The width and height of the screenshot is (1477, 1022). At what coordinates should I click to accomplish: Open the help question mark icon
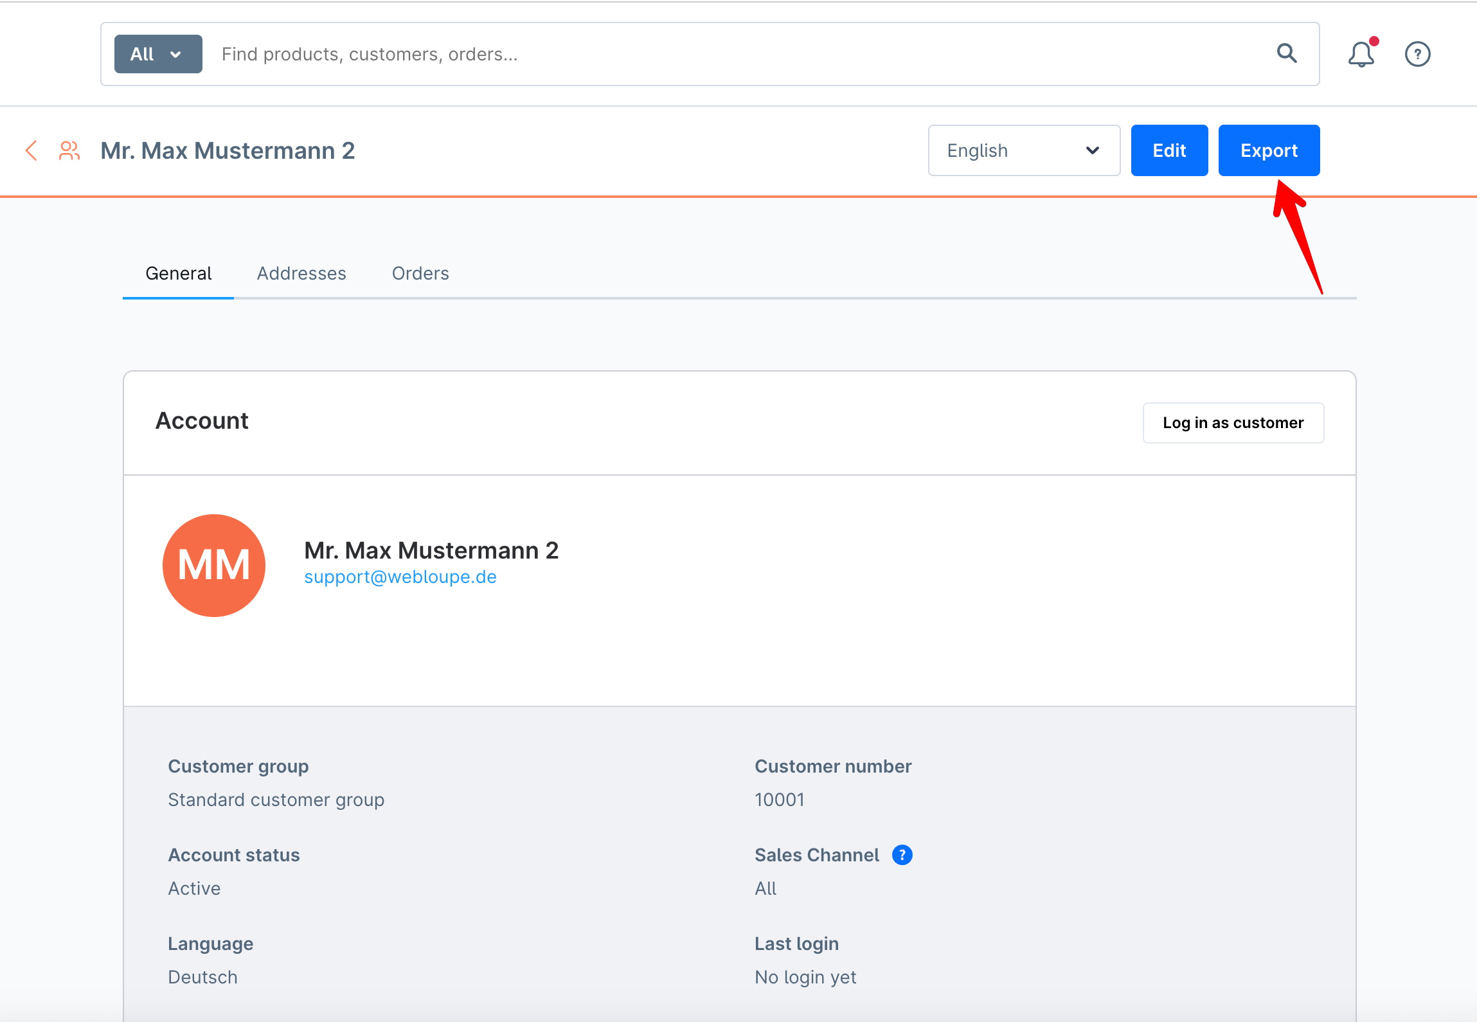click(1417, 54)
